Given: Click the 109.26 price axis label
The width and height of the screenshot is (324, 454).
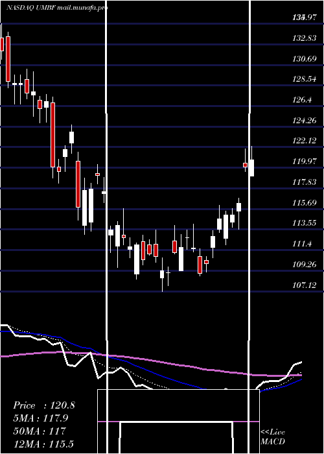Looking at the screenshot, I should tap(305, 265).
